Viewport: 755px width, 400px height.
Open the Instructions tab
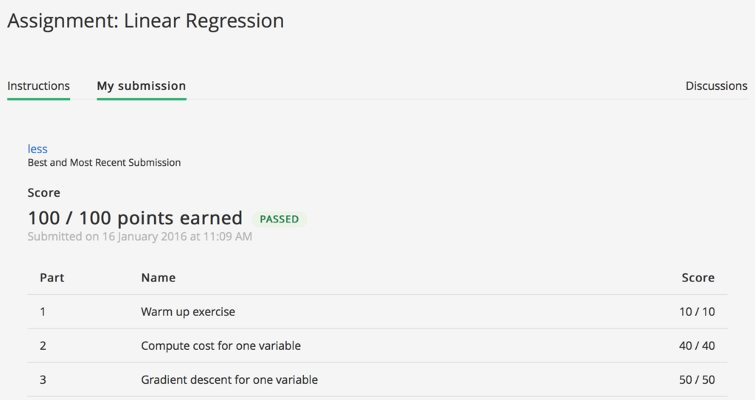(x=38, y=86)
